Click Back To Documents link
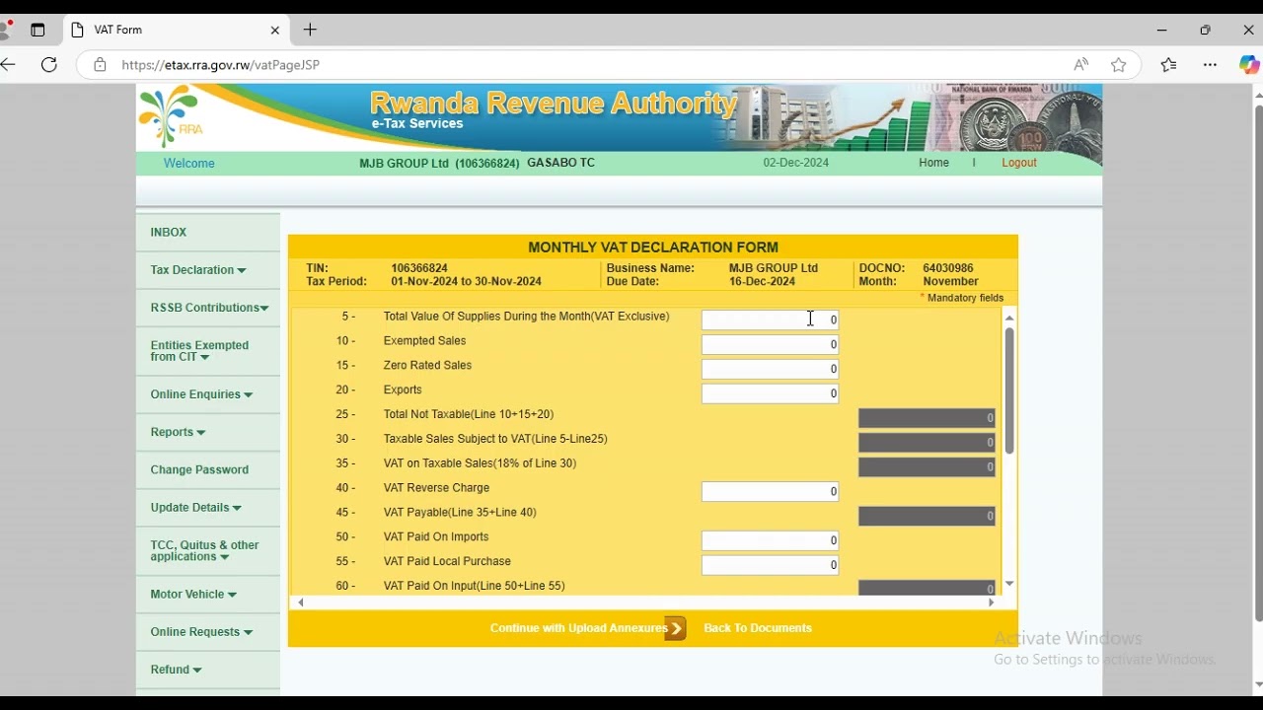 point(758,628)
